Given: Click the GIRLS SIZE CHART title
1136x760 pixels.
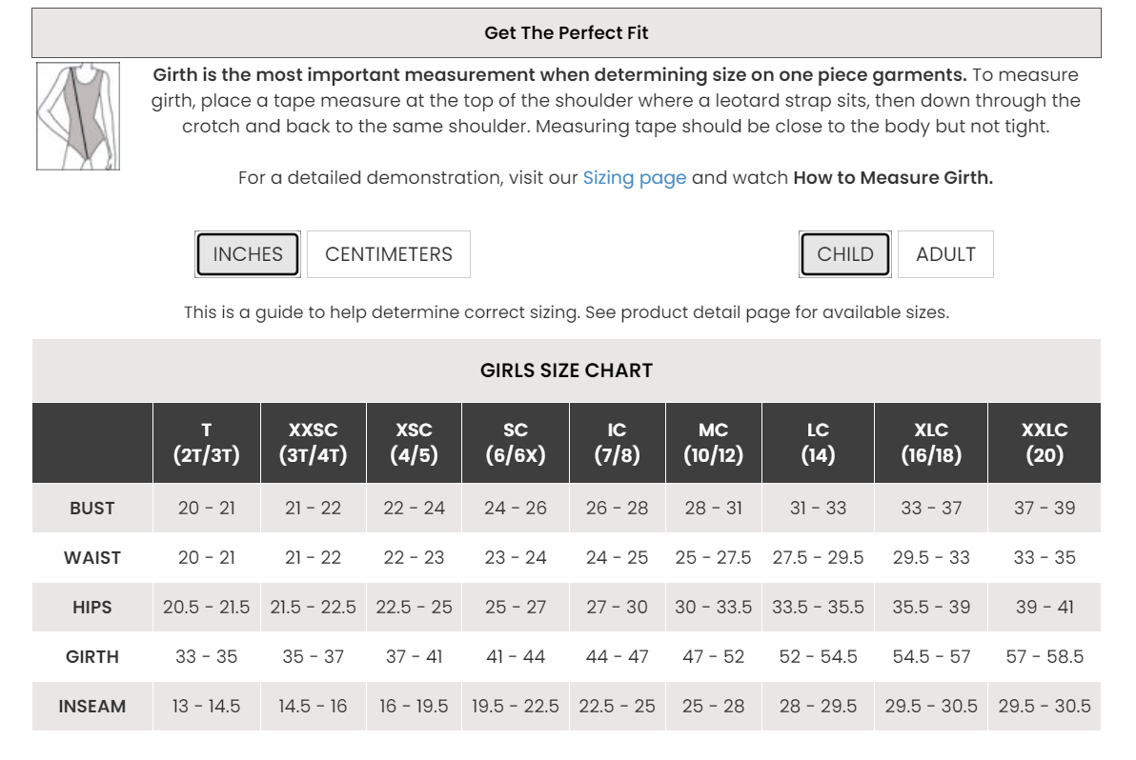Looking at the screenshot, I should (566, 370).
